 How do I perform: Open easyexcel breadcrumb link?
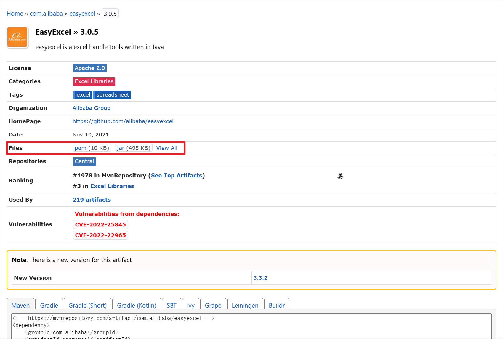pos(82,14)
